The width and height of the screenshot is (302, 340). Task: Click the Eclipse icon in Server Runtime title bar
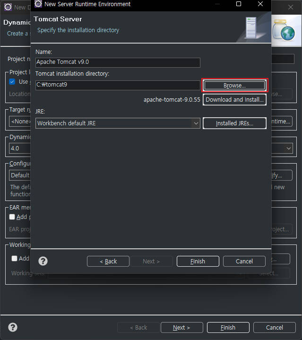tap(38, 4)
